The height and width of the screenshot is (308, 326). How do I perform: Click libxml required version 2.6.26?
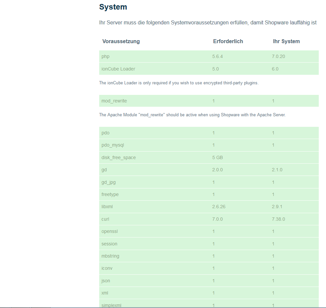point(219,207)
